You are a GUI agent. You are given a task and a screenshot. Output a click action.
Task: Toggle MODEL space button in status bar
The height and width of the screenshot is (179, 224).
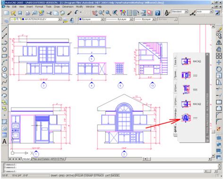tap(116, 175)
